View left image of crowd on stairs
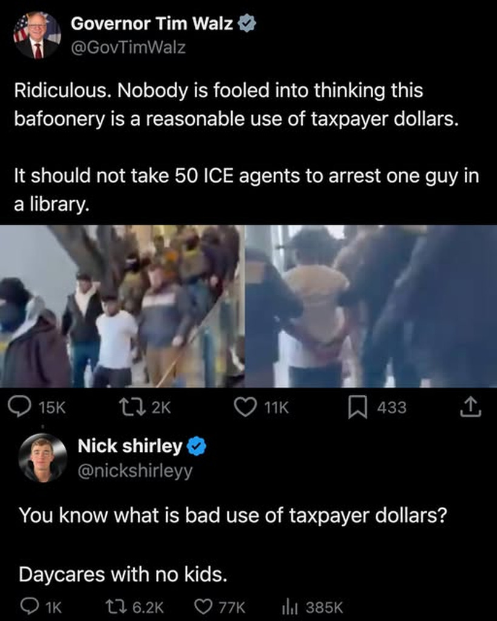497x621 pixels. point(122,306)
